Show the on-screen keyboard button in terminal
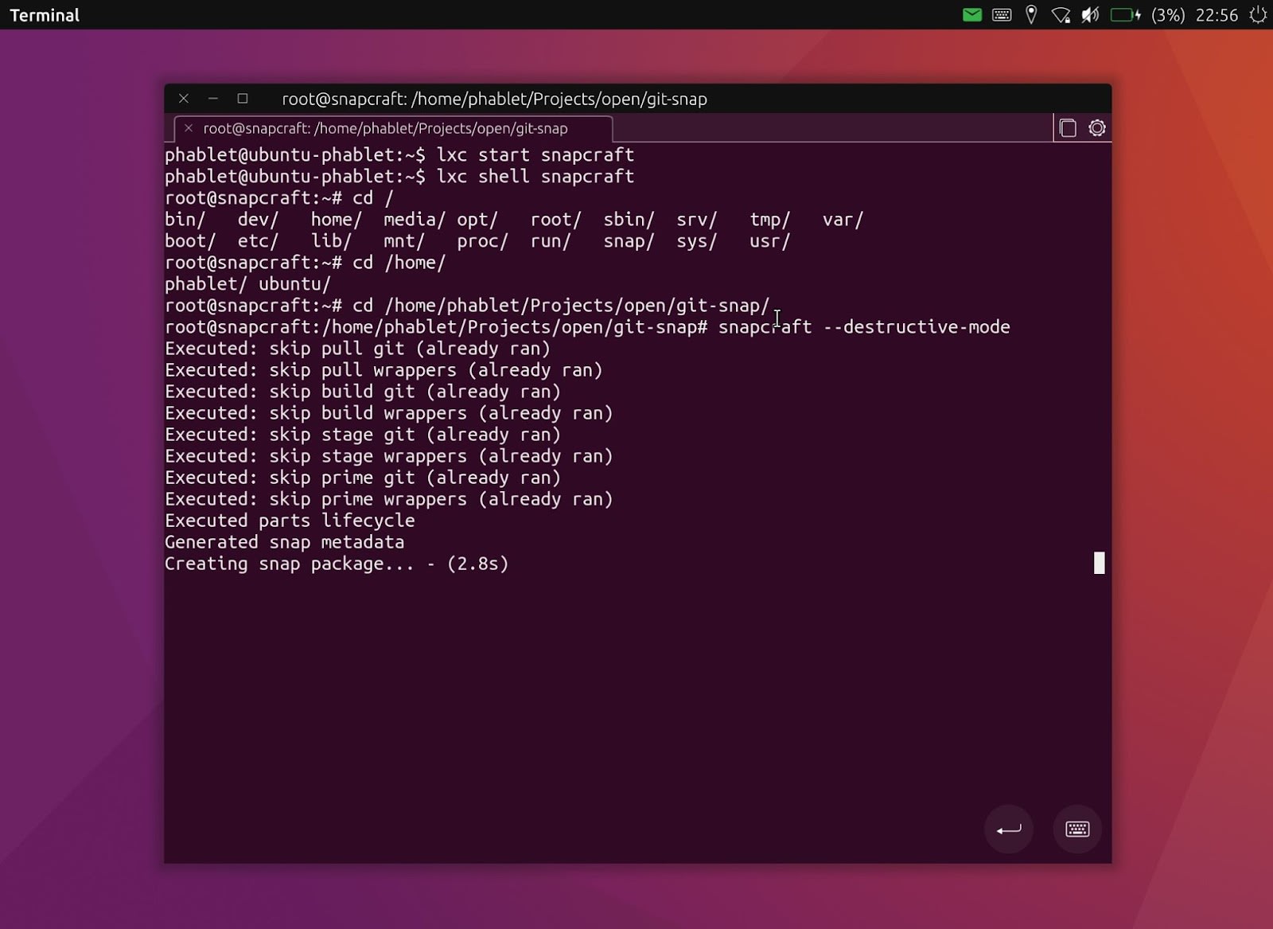The image size is (1273, 929). (1077, 829)
